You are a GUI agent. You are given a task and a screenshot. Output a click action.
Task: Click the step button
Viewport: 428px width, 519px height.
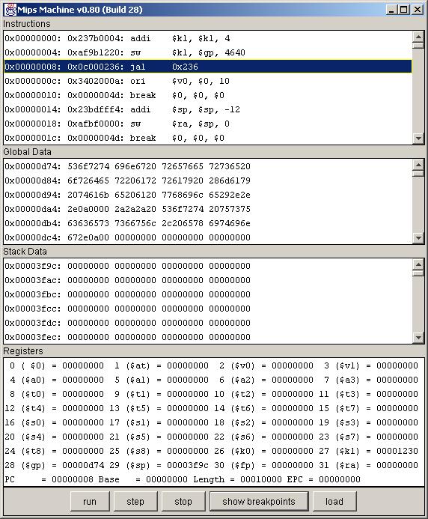pos(135,502)
